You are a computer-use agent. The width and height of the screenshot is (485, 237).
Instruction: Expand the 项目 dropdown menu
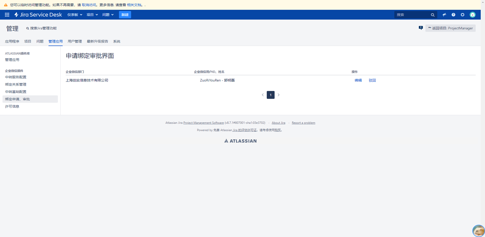(x=92, y=15)
